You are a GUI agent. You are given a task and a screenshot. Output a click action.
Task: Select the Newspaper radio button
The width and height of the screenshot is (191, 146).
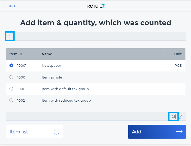tap(11, 65)
